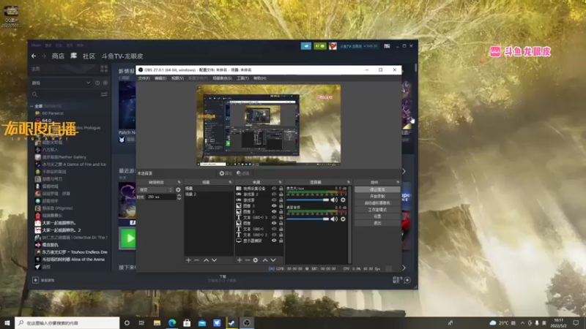The height and width of the screenshot is (329, 586).
Task: Decrease transition duration with down stepper
Action: [179, 198]
